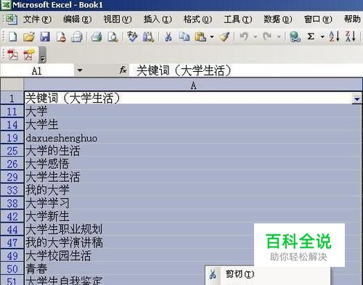
Task: Select the cell 我的大学演讲稿
Action: [x=192, y=242]
